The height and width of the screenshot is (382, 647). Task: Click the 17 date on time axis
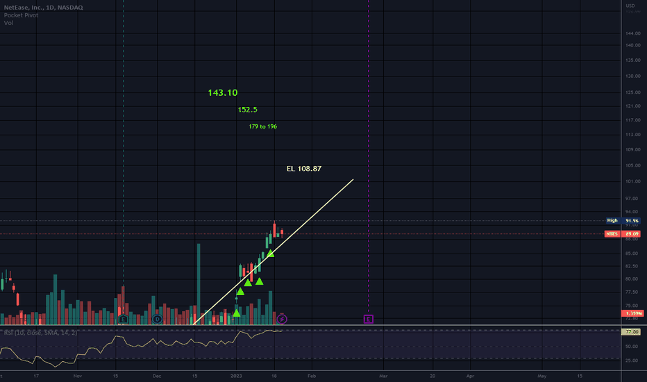pyautogui.click(x=36, y=376)
